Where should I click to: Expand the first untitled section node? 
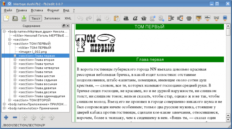click(10, 39)
